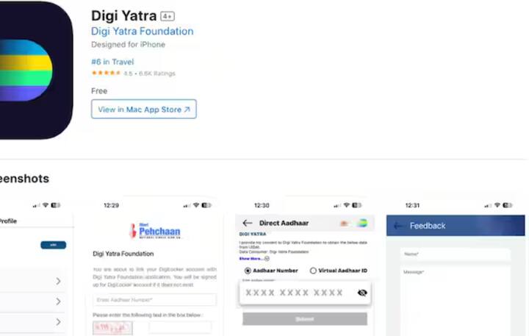Expand the second profile row chevron
Screen dimensions: 529x336
click(58, 301)
